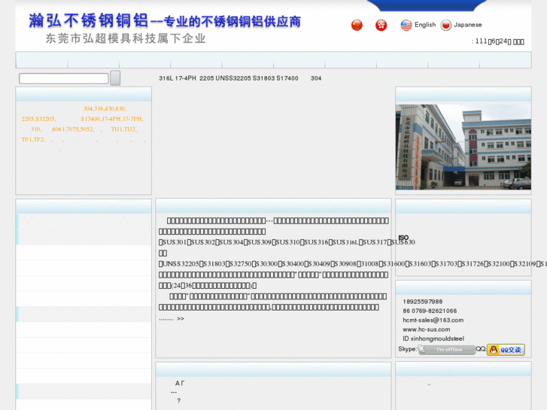Open the 304 keyword link
Screen dimensions: 547x410
pos(316,78)
